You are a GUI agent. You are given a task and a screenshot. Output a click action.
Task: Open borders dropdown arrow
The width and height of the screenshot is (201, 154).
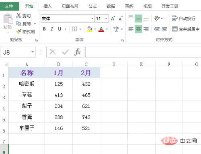(x=80, y=29)
